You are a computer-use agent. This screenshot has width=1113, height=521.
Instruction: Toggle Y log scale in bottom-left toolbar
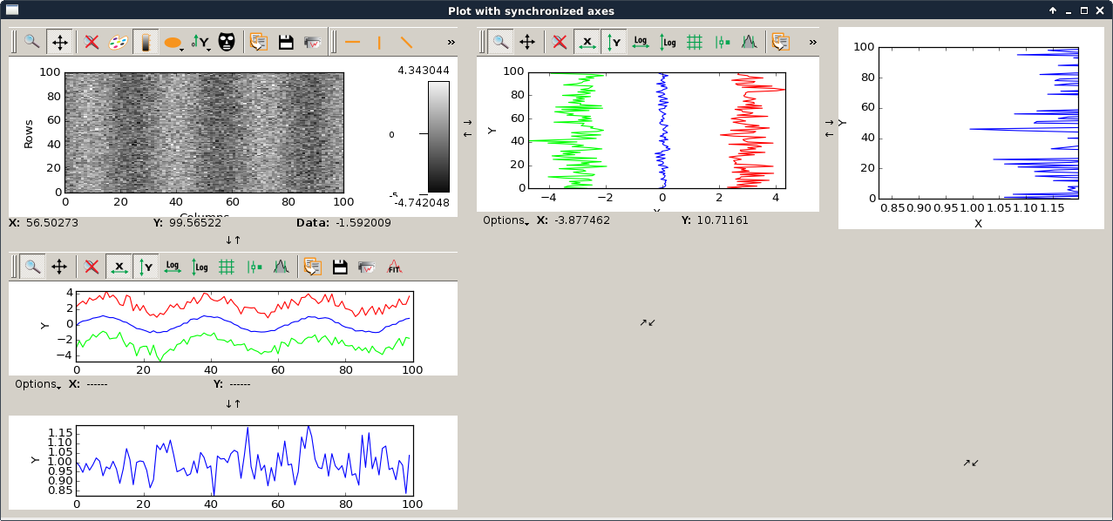(200, 267)
